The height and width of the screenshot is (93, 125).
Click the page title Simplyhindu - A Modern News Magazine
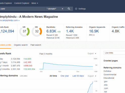pyautogui.click(x=29, y=17)
